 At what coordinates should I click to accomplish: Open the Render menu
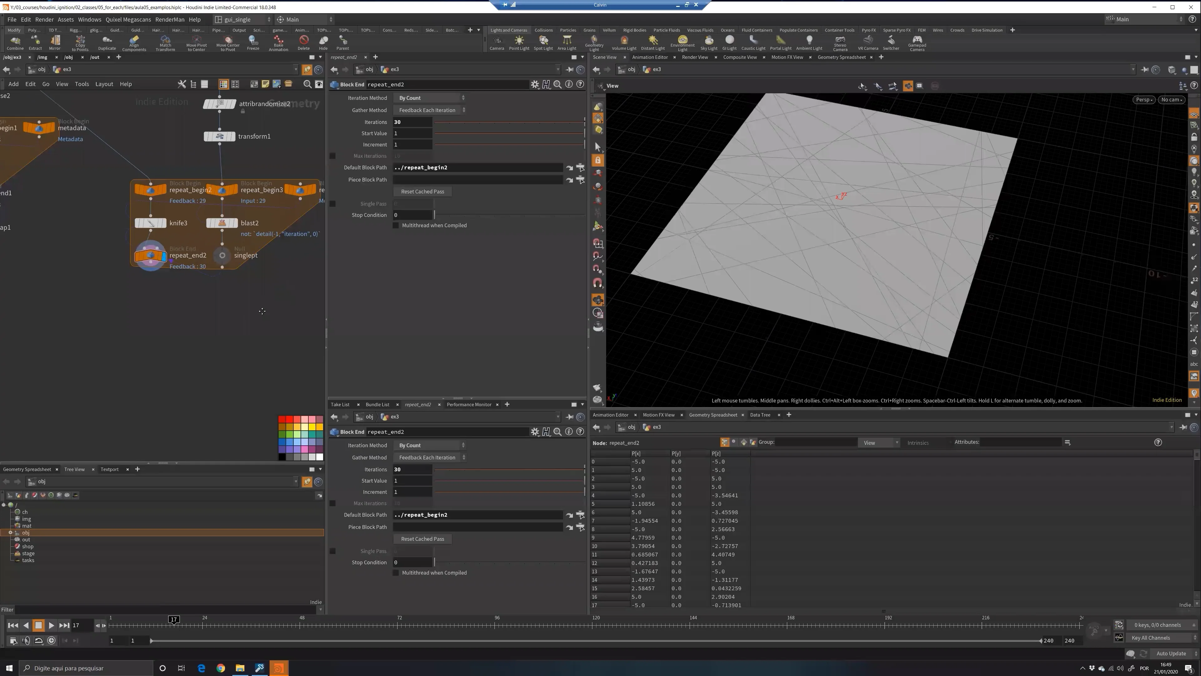[x=44, y=19]
